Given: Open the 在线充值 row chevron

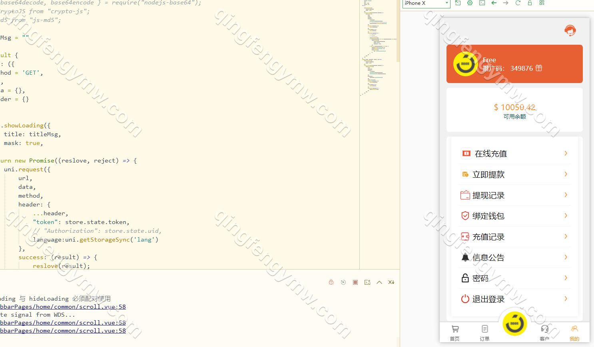Looking at the screenshot, I should (x=566, y=153).
